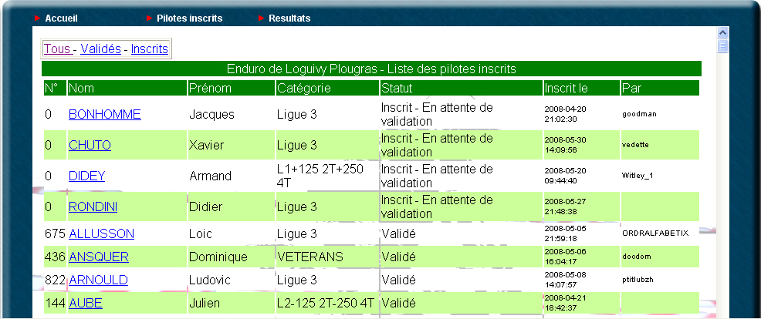Viewport: 761px width, 319px height.
Task: Click the date 2008-05-06 16:04:17
Action: coord(566,257)
